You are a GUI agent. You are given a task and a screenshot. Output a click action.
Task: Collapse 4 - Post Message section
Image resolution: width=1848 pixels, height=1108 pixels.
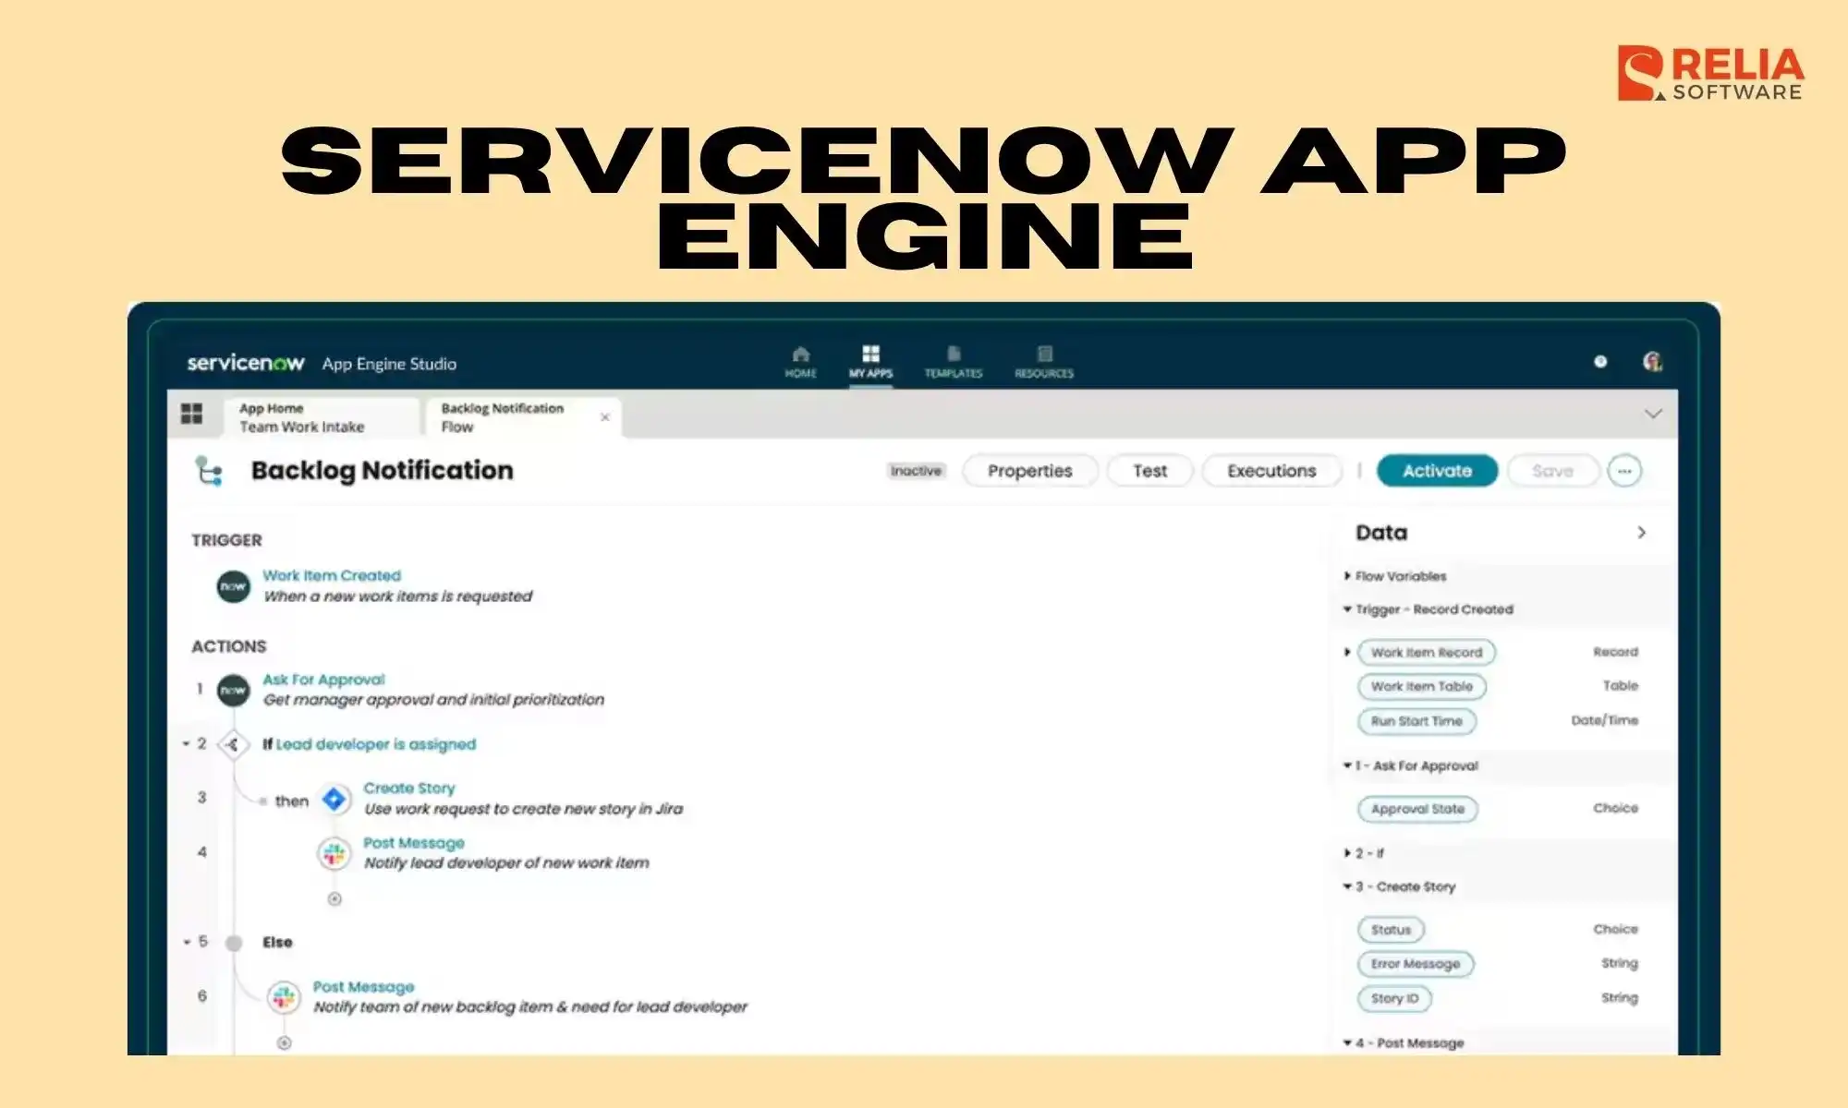(1347, 1042)
